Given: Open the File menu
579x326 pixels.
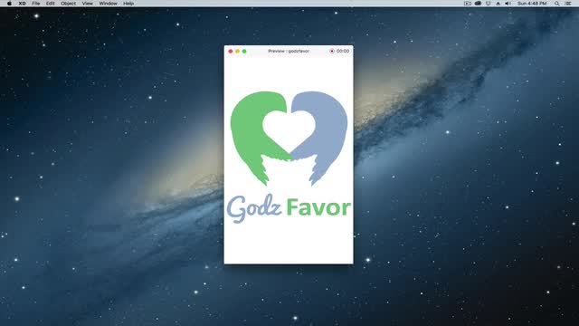Looking at the screenshot, I should pos(36,4).
